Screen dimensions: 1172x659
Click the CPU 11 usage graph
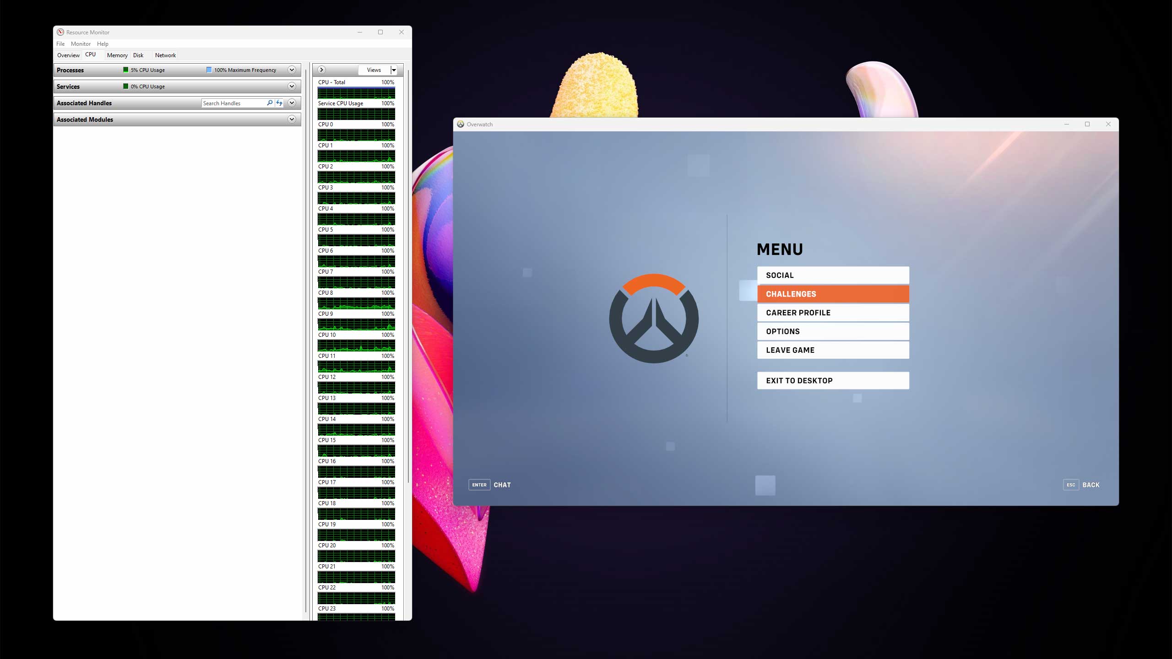click(x=356, y=367)
